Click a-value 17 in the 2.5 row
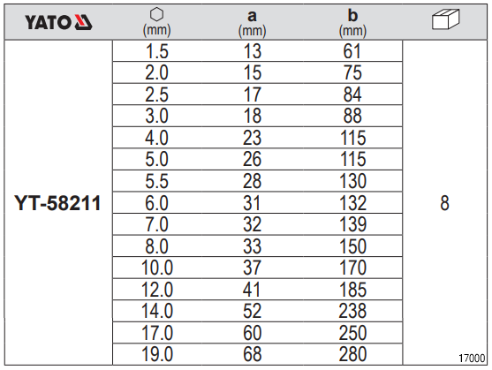The width and height of the screenshot is (492, 370). [253, 94]
